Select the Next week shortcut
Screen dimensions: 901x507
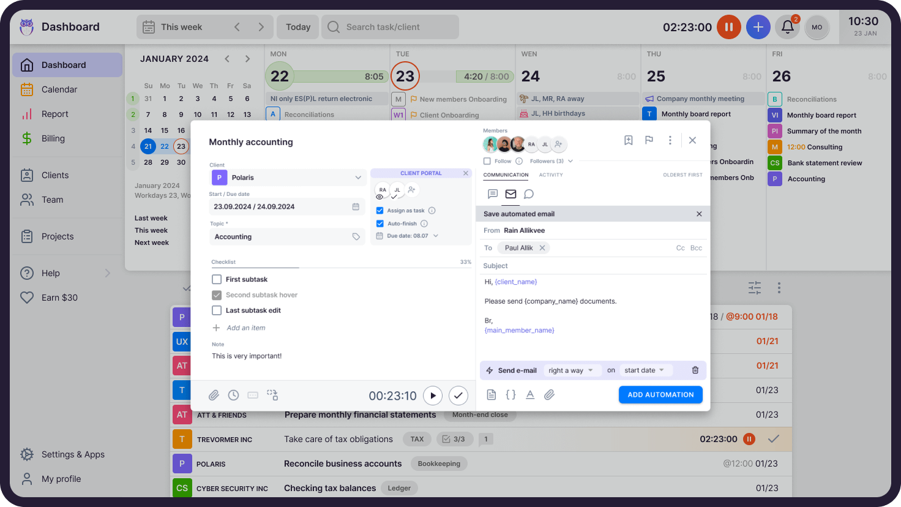(152, 242)
